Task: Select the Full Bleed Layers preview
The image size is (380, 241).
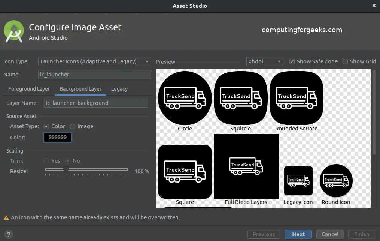Action: (246, 166)
